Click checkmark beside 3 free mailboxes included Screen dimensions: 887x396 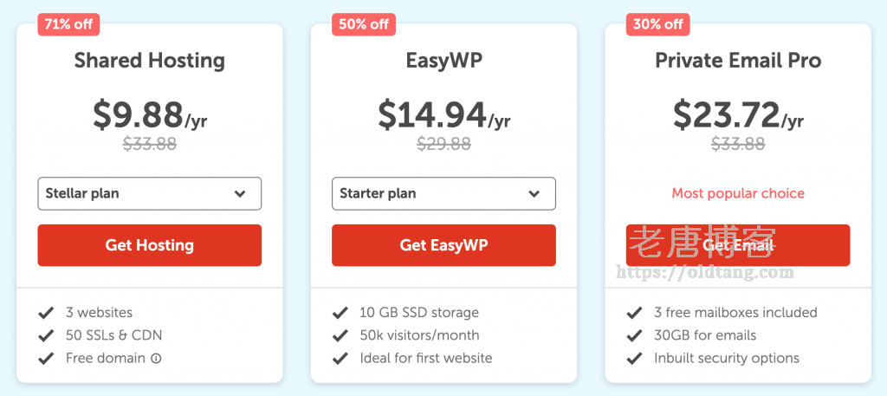click(634, 313)
